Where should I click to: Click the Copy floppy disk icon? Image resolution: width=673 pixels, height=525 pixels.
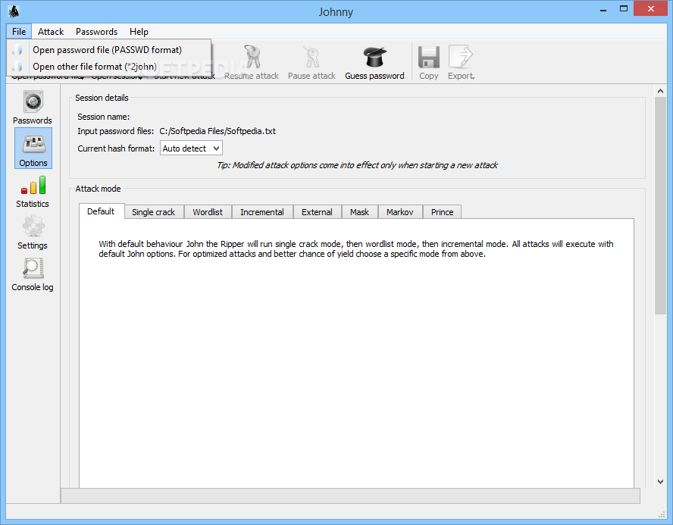(429, 57)
